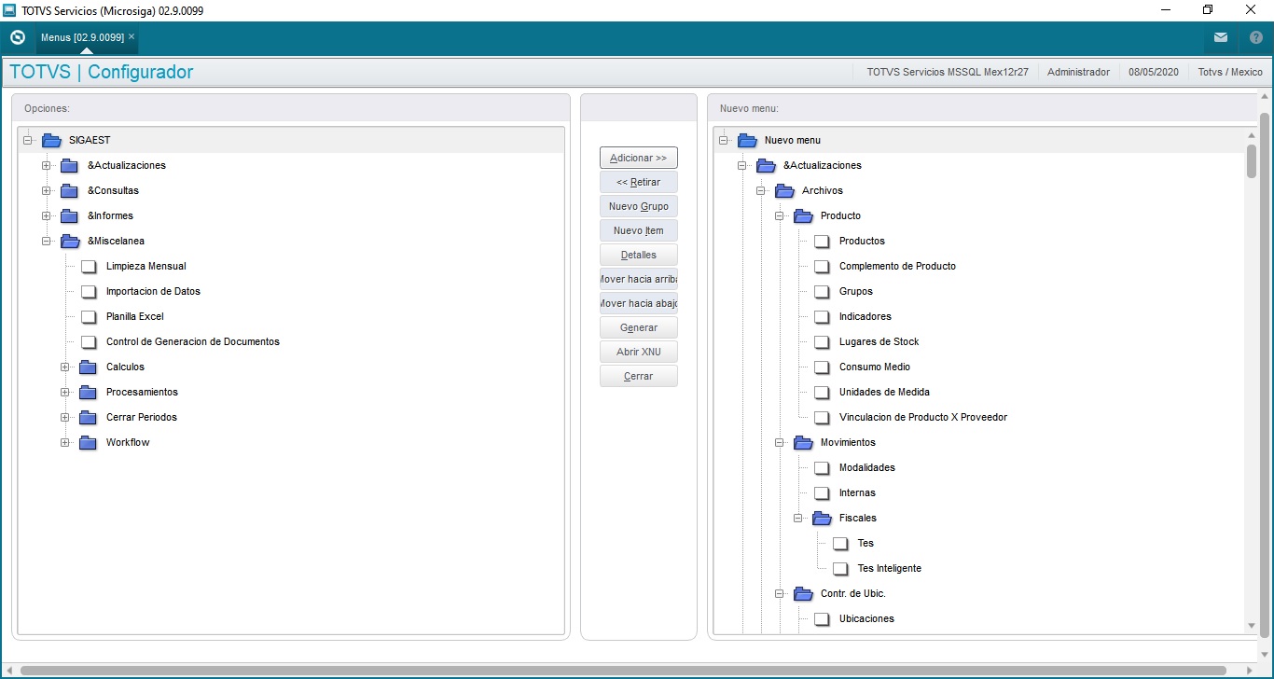1274x679 pixels.
Task: Close the Menus [02.9.0099] tab
Action: [x=132, y=36]
